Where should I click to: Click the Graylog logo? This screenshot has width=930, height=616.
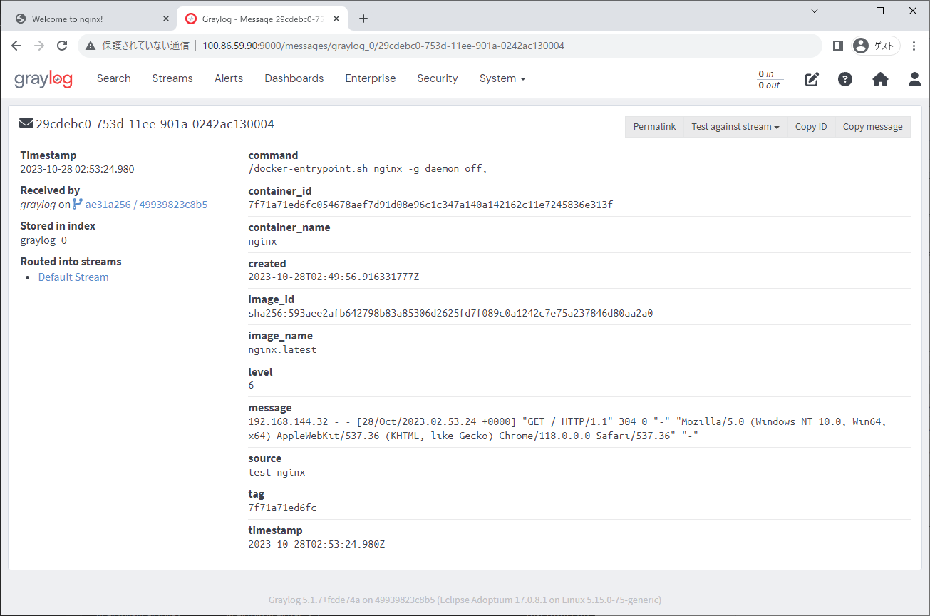click(43, 79)
